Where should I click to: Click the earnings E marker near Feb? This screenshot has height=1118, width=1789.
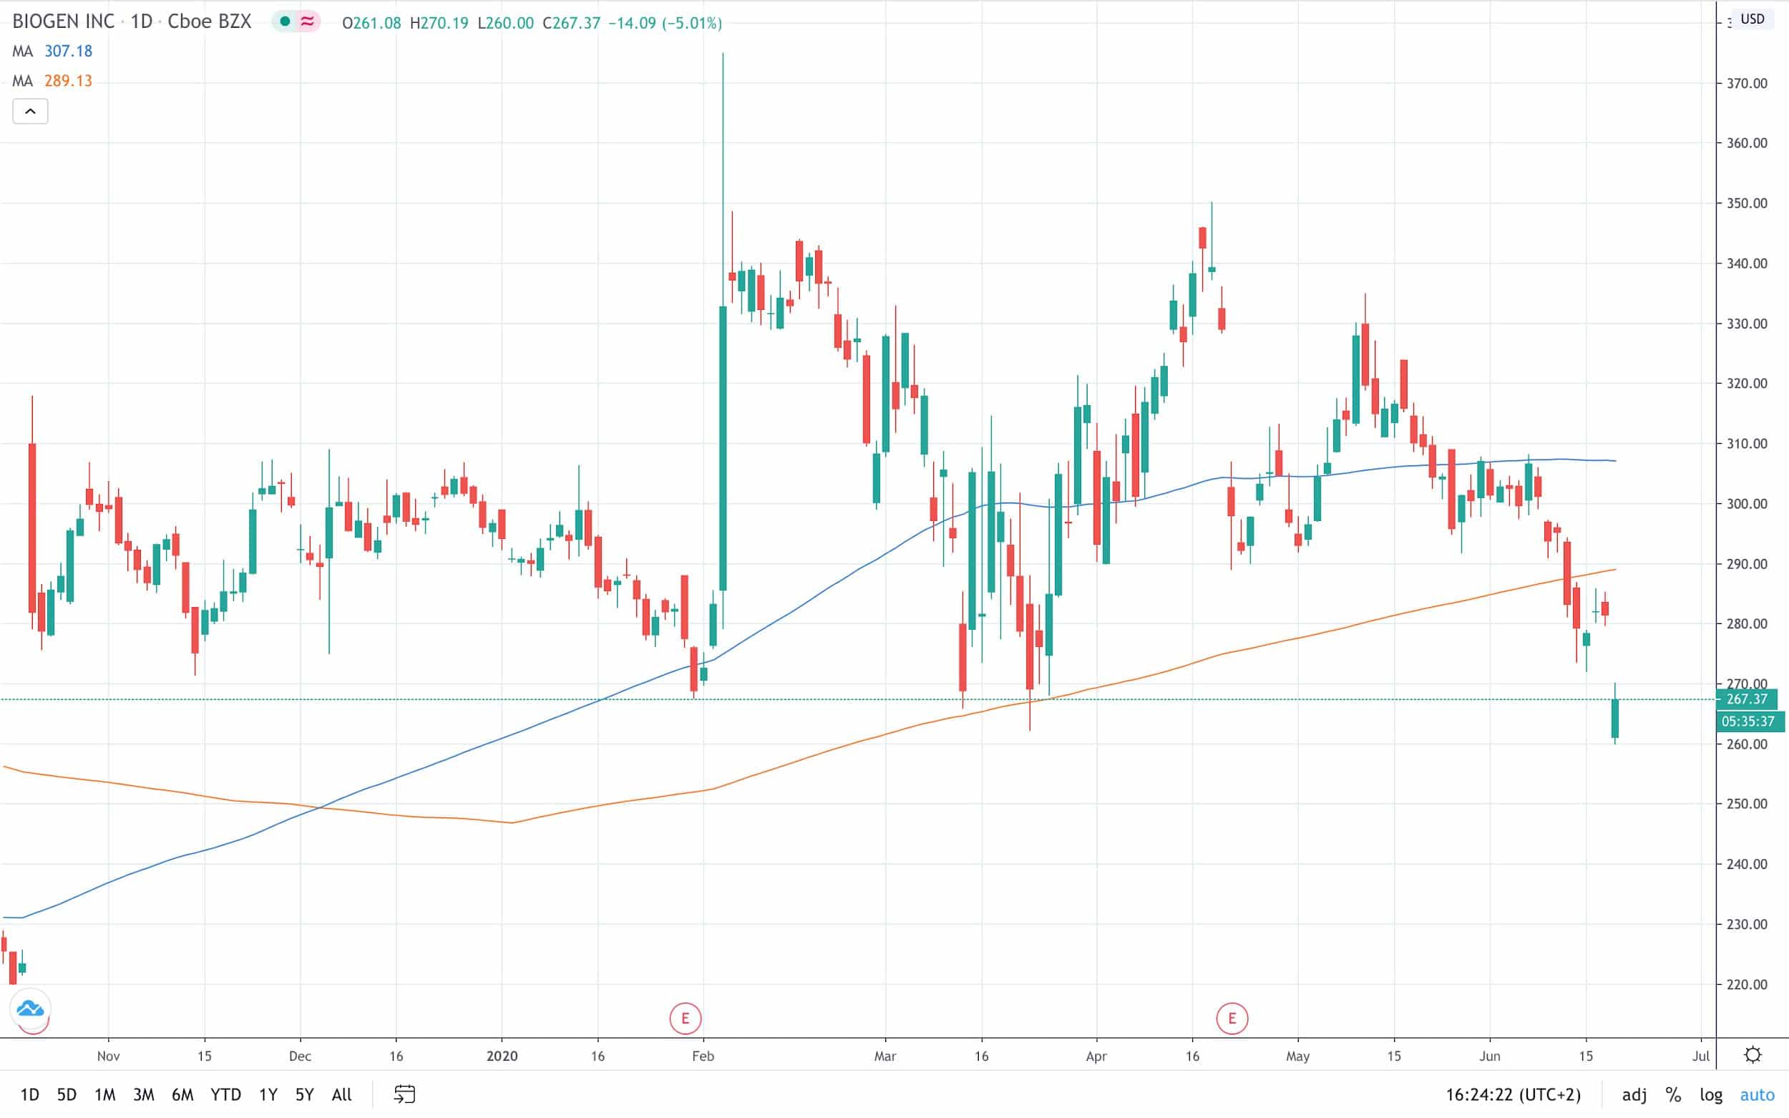pyautogui.click(x=685, y=1019)
